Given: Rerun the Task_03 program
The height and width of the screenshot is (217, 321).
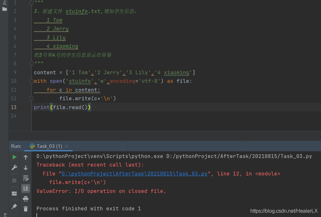Looking at the screenshot, I should (14, 157).
